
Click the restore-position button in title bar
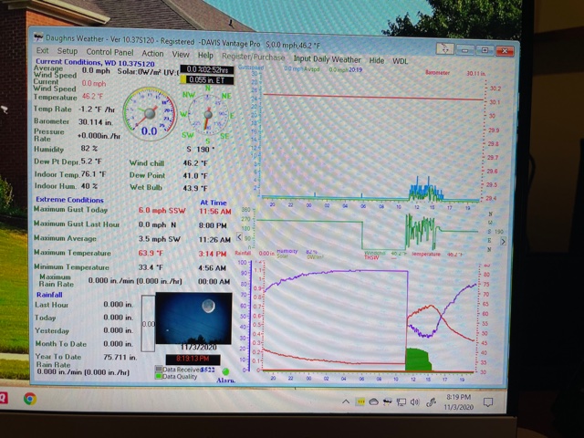click(x=444, y=48)
